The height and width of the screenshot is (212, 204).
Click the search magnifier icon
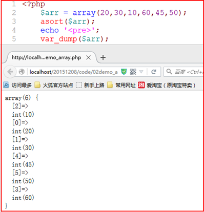point(169,72)
